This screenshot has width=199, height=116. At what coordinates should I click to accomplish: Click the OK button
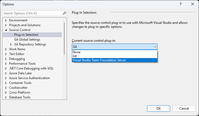[158, 108]
